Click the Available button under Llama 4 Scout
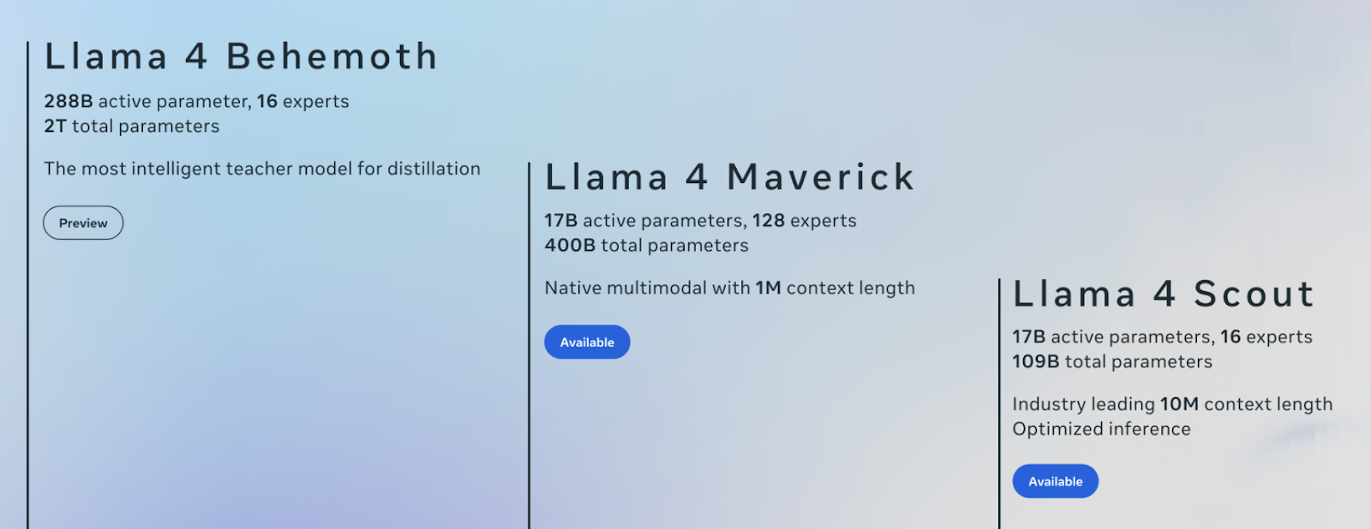 pos(1056,481)
